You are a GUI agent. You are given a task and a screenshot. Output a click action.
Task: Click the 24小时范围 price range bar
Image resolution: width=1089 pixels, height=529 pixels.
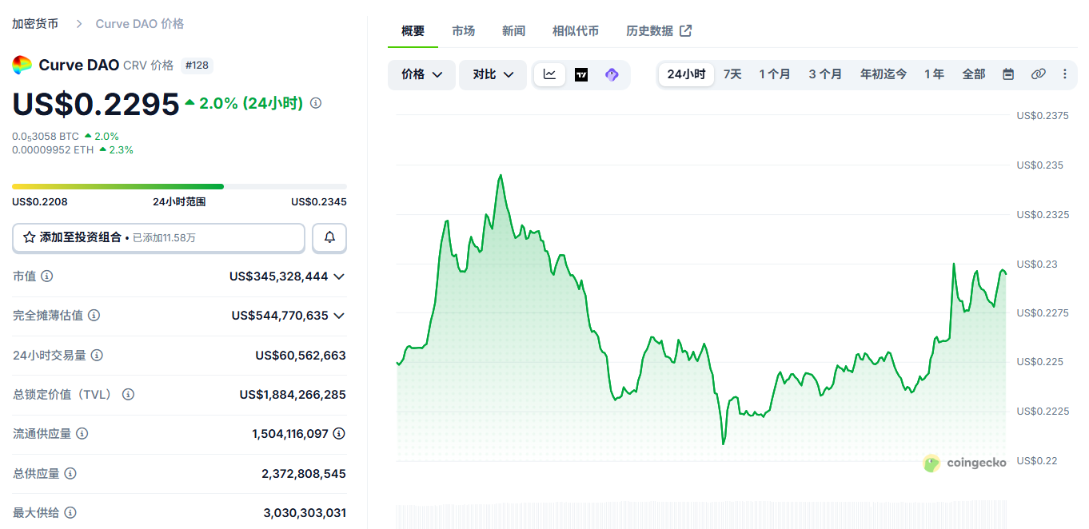(179, 186)
